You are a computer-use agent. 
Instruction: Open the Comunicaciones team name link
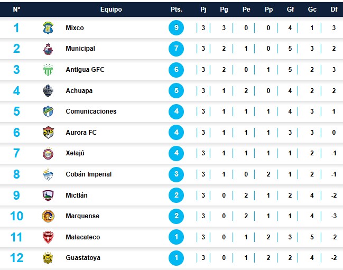pyautogui.click(x=91, y=111)
